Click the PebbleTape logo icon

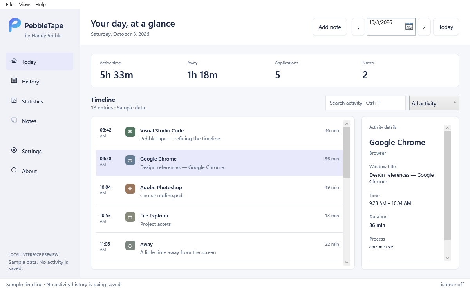15,25
